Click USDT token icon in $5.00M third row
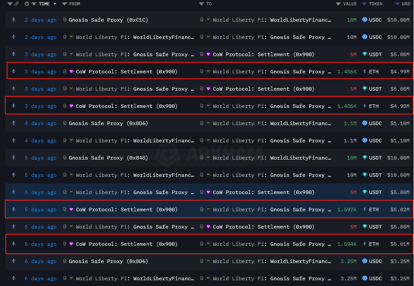Viewport: 414px width, 286px height. point(365,54)
